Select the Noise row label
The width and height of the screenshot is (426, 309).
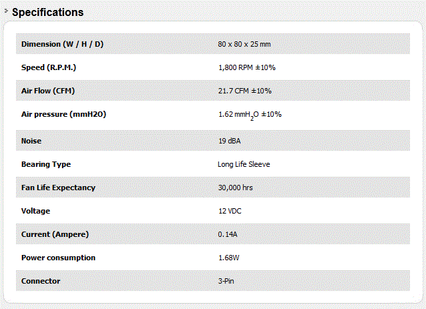coord(32,141)
